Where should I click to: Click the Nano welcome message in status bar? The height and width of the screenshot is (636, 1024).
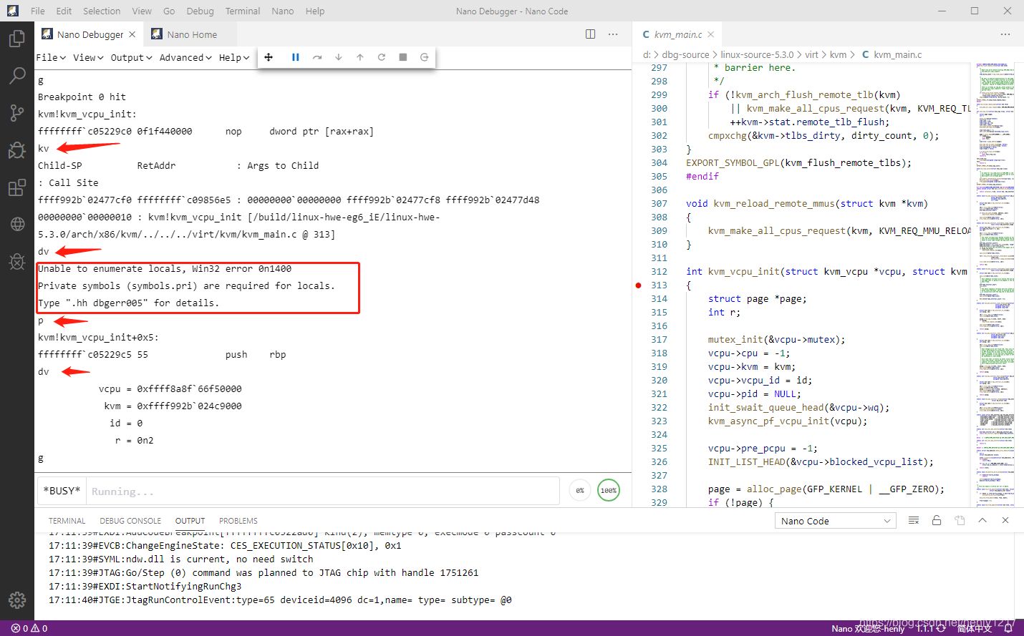[x=868, y=628]
